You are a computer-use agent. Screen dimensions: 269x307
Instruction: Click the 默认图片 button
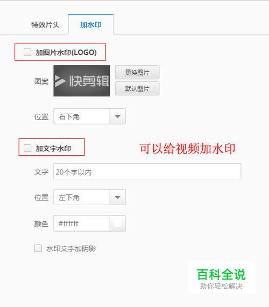click(137, 89)
